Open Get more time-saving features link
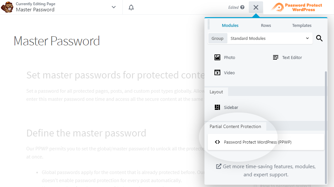 tap(266, 170)
